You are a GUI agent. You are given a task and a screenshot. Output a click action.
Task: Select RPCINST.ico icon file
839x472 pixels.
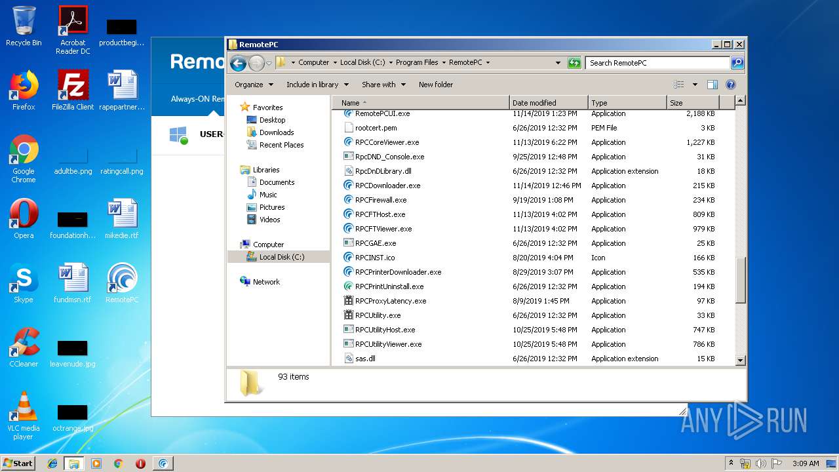click(349, 258)
